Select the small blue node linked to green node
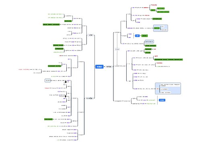 [137, 36]
